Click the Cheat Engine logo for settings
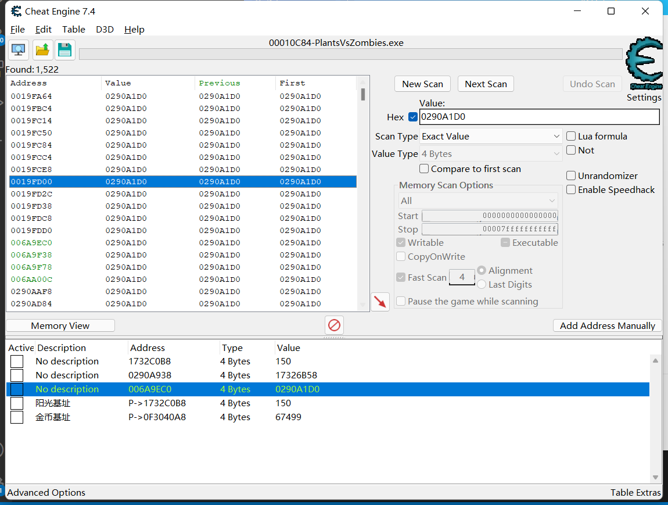This screenshot has width=668, height=505. coord(644,63)
